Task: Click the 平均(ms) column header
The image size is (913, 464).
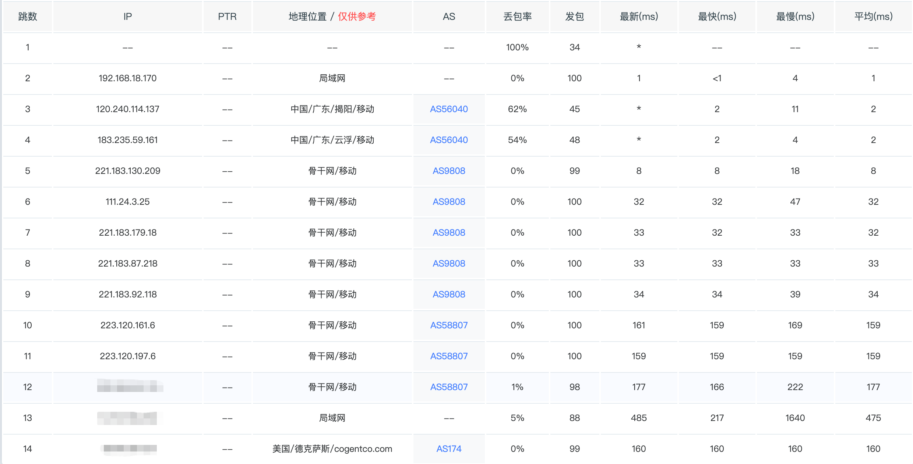Action: coord(873,17)
